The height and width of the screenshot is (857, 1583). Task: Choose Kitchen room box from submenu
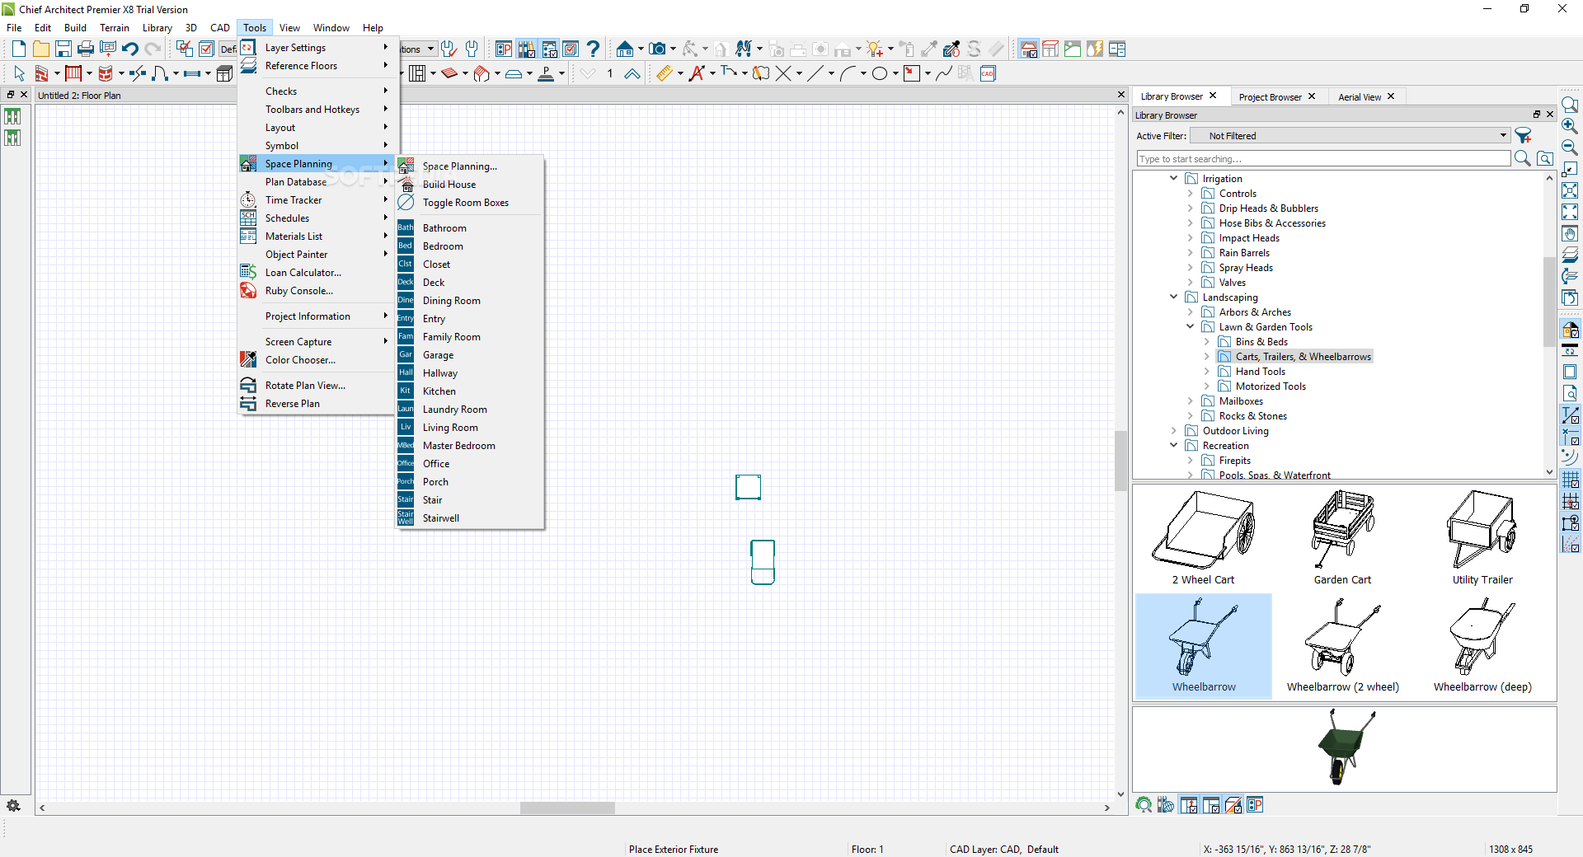tap(439, 391)
